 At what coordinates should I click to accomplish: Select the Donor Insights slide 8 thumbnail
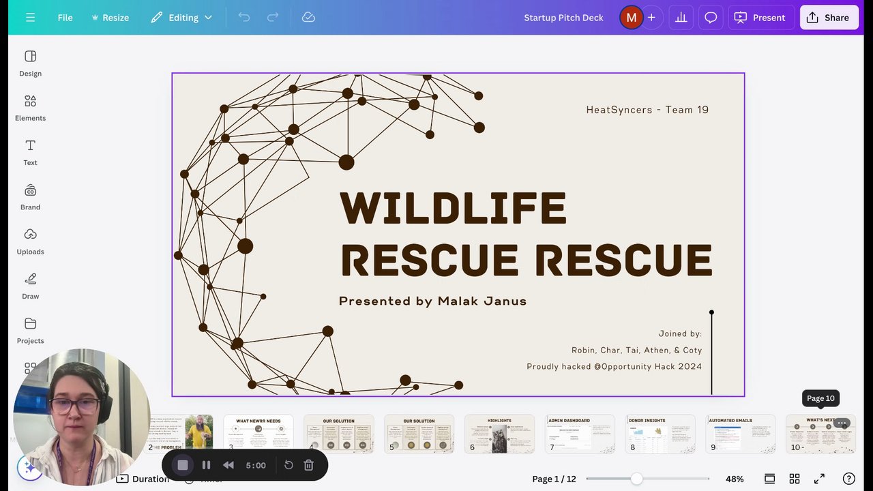coord(660,434)
